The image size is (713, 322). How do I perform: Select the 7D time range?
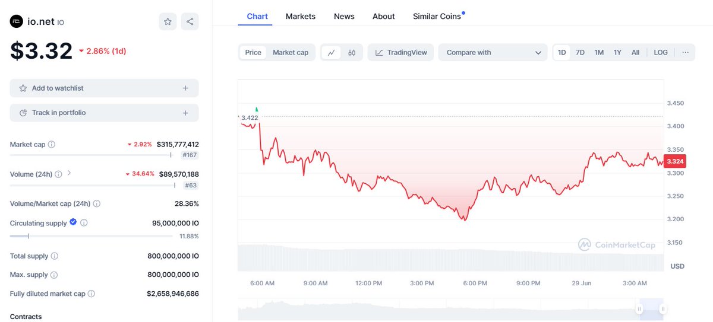[x=580, y=52]
